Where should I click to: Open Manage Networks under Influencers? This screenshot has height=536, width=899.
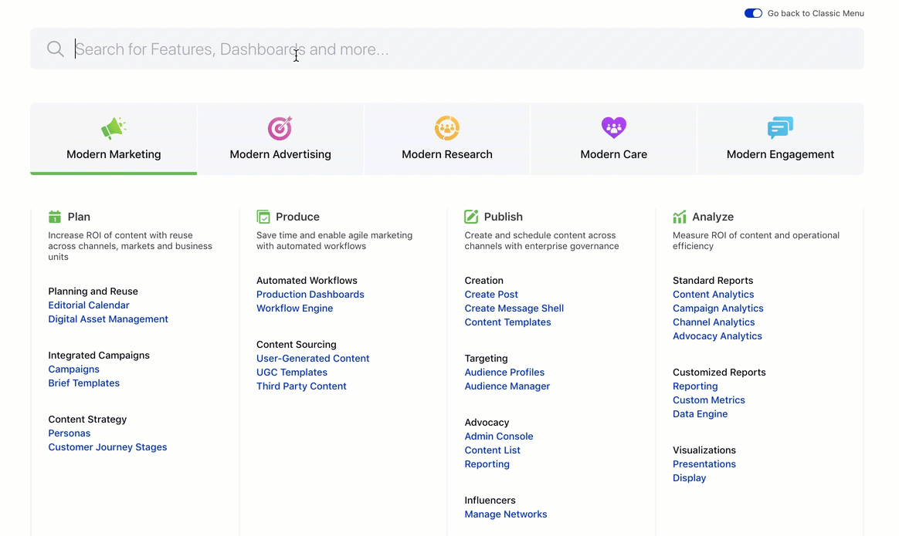[506, 514]
